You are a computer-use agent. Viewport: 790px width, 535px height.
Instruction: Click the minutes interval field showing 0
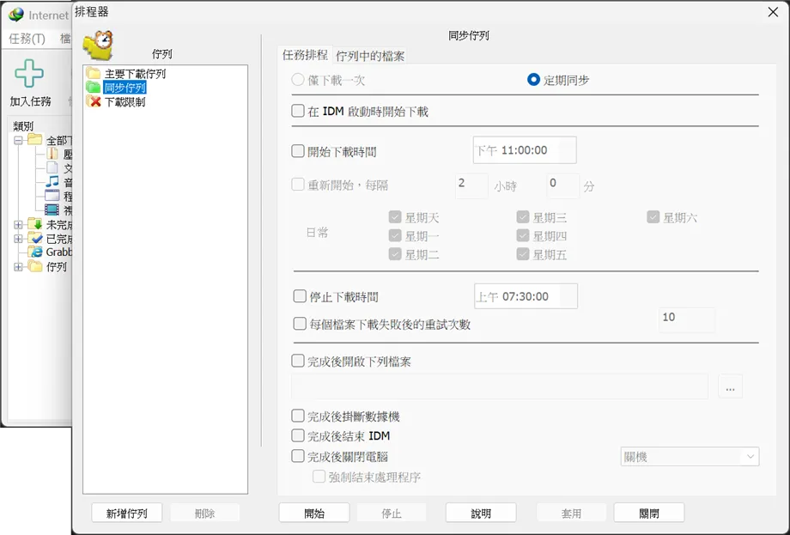tap(563, 185)
